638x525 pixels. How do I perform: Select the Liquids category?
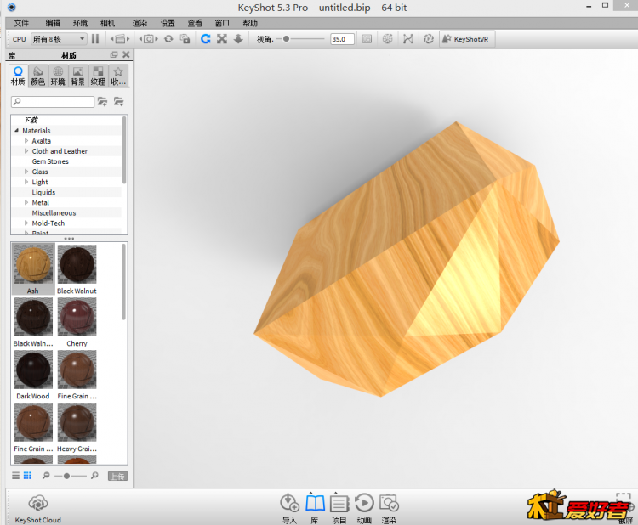(x=43, y=192)
